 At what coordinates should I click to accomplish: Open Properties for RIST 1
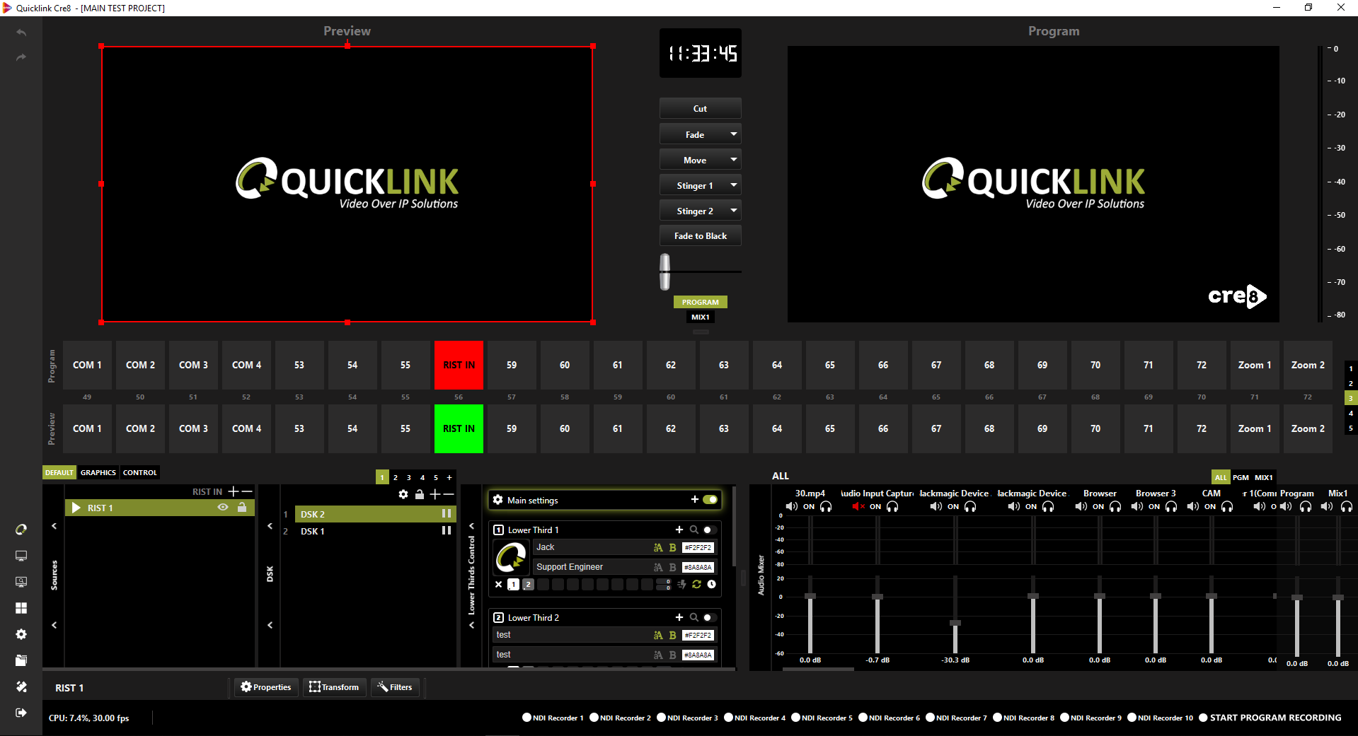(x=266, y=687)
